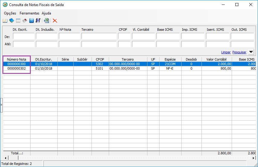This screenshot has height=167, width=258.
Task: Open the Opções menu
Action: [x=10, y=13]
